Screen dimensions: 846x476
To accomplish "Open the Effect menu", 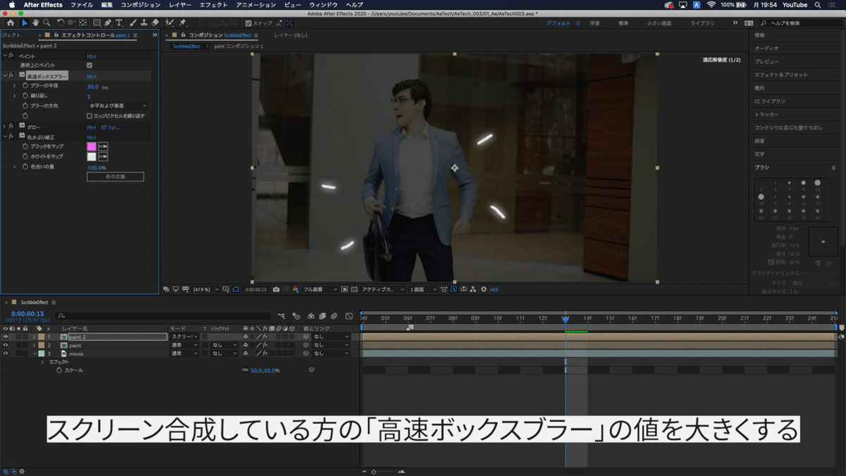I will (x=214, y=5).
